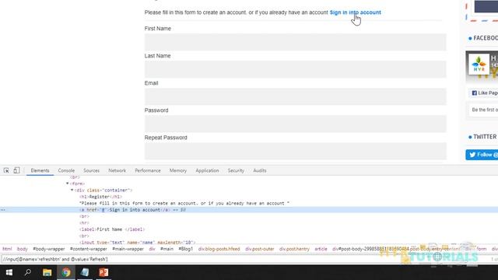Select the 'Please fill in this form' text node
The image size is (498, 280).
point(184,203)
